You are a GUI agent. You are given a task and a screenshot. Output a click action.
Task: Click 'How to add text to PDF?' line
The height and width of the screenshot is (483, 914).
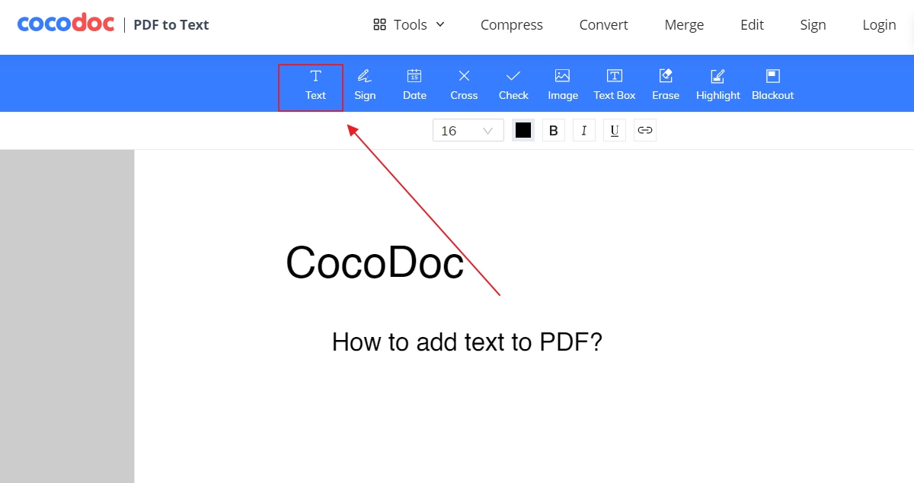coord(467,342)
